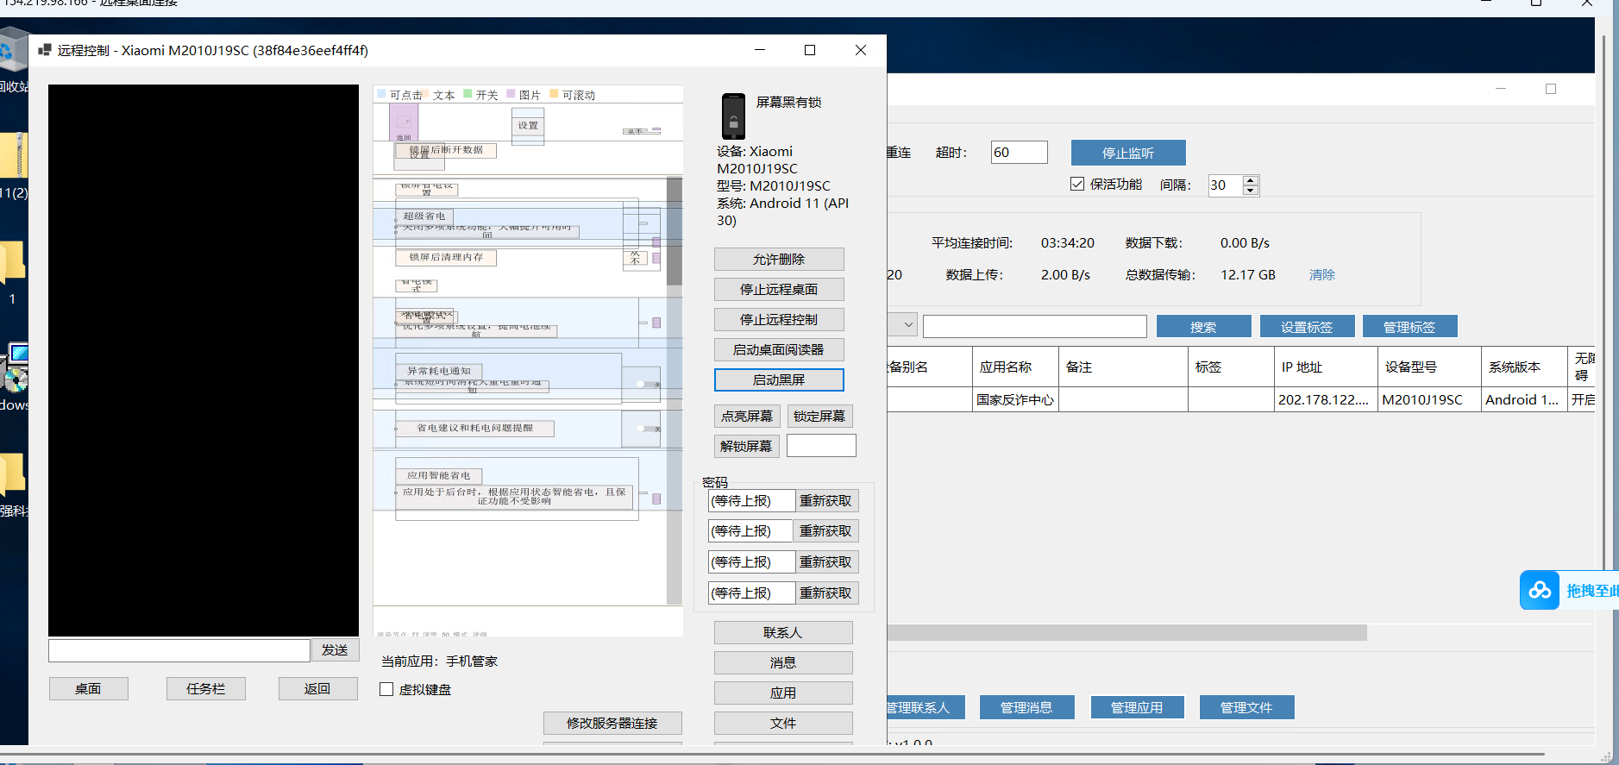
Task: Click the IP 地址 column header
Action: click(x=1325, y=367)
